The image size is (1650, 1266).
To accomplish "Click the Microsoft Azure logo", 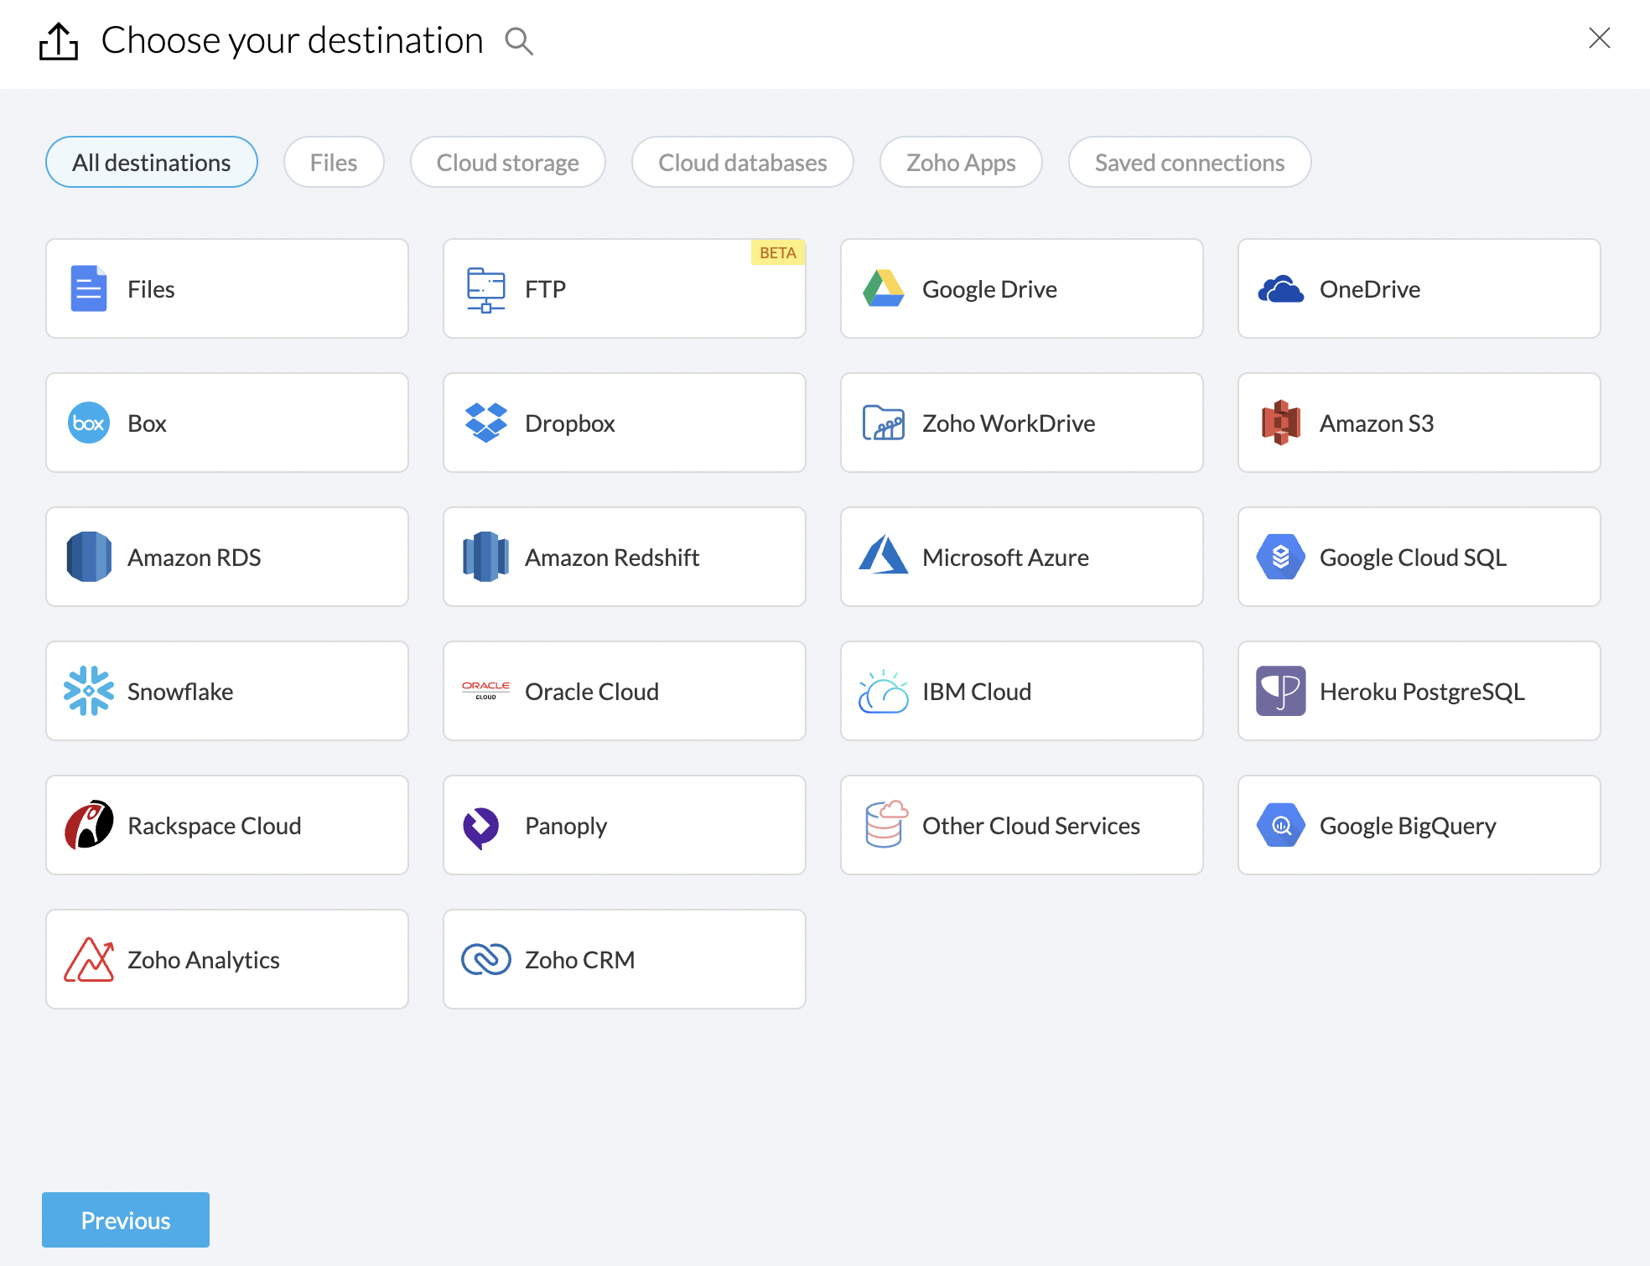I will [883, 557].
